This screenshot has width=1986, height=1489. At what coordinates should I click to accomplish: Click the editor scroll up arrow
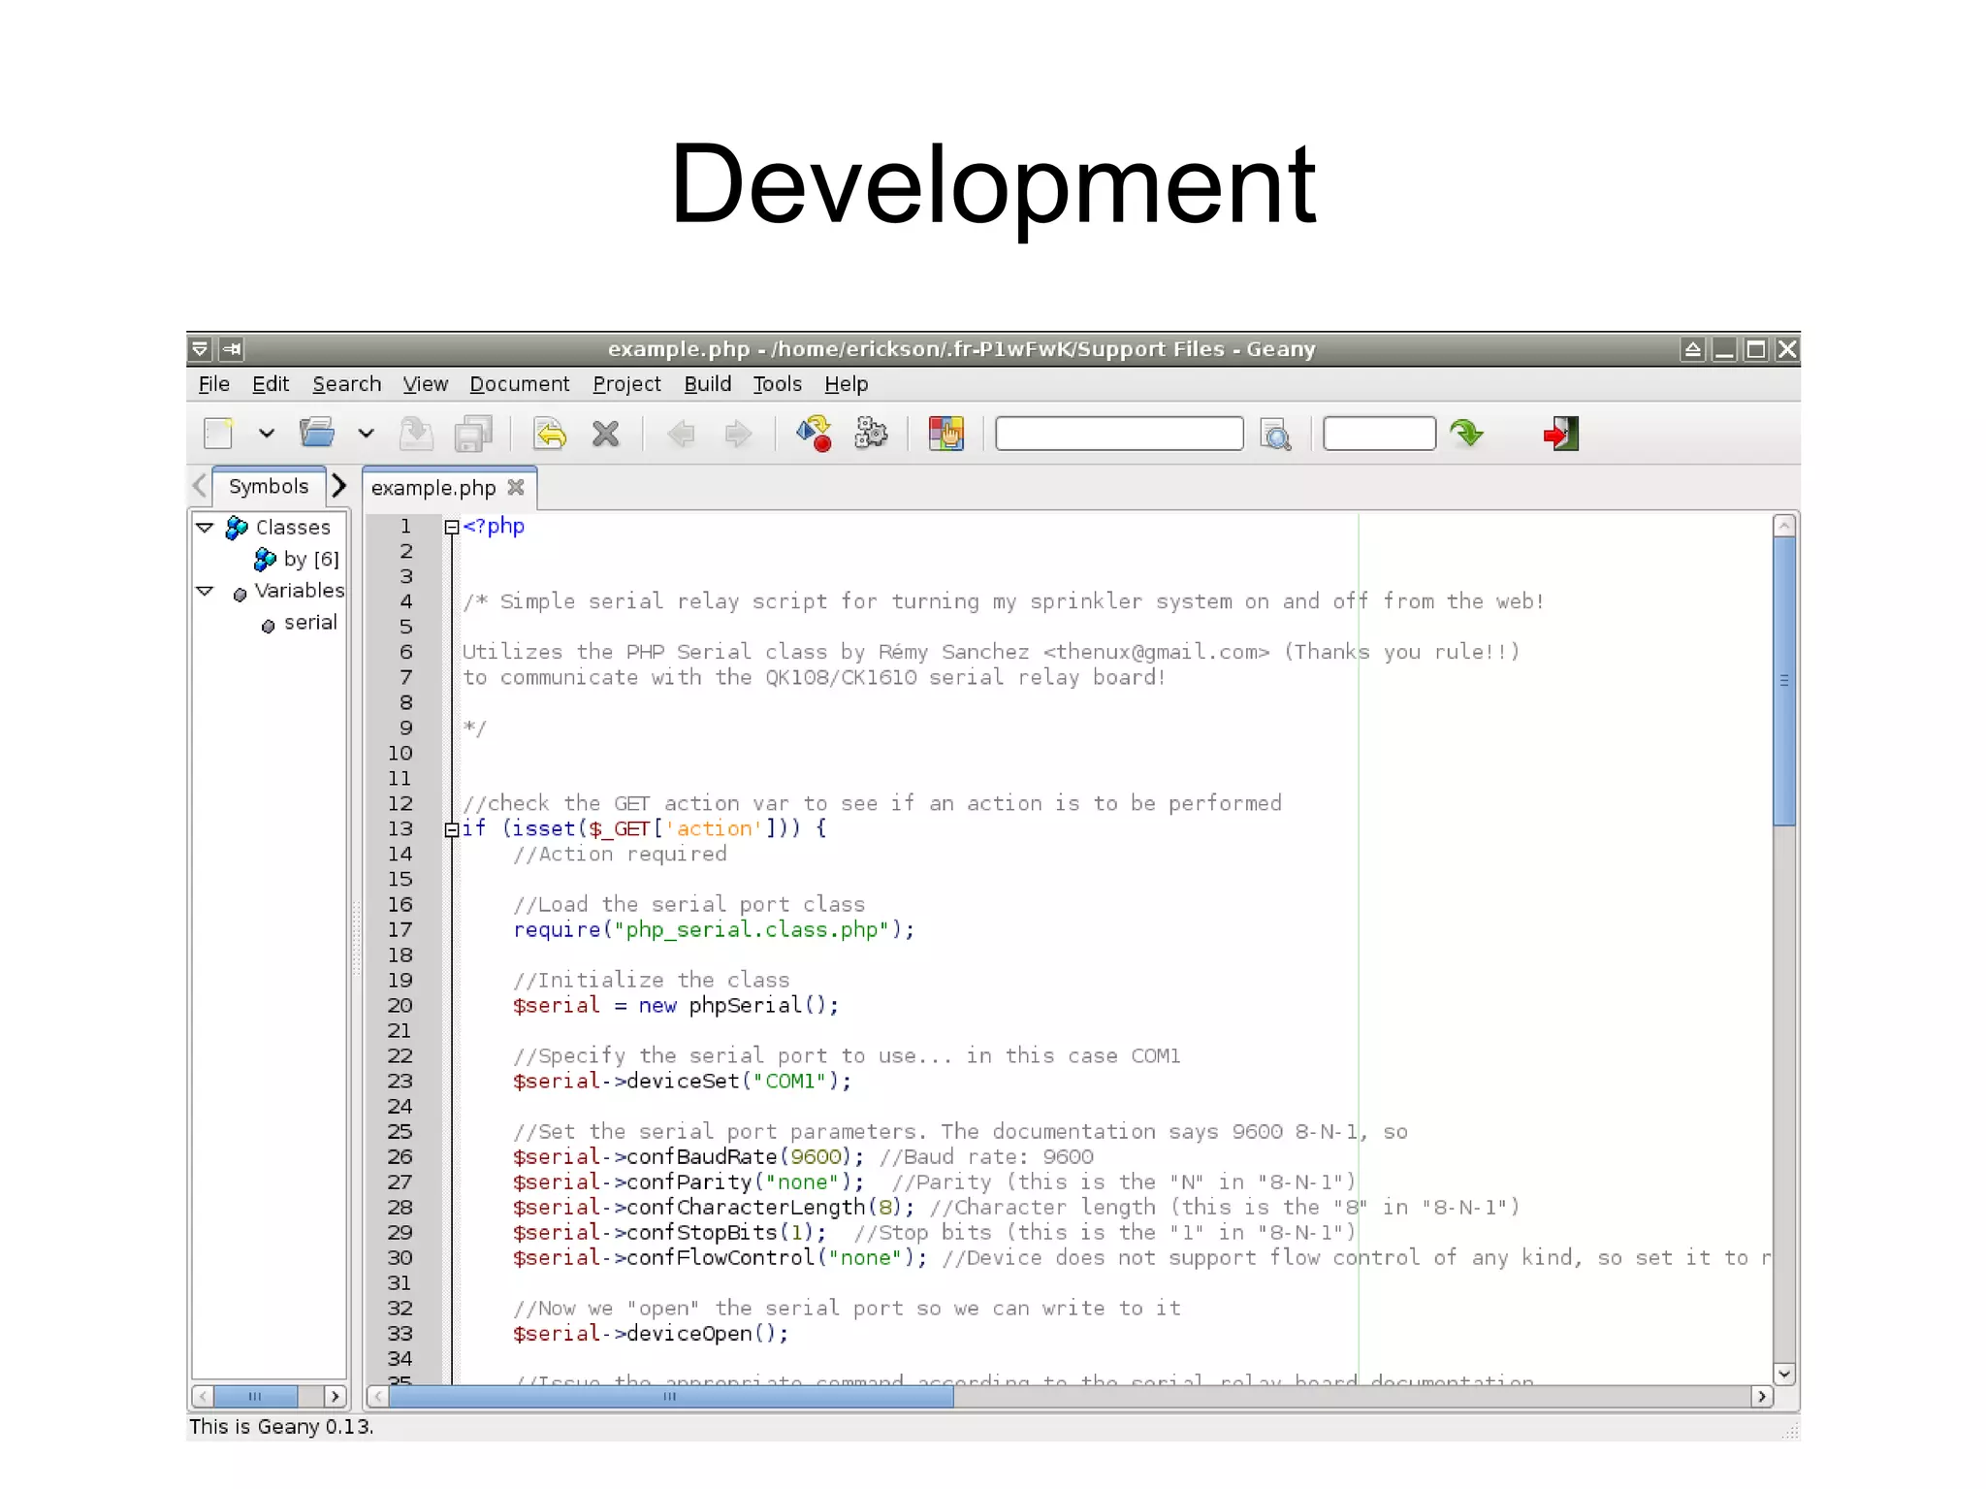click(1784, 526)
